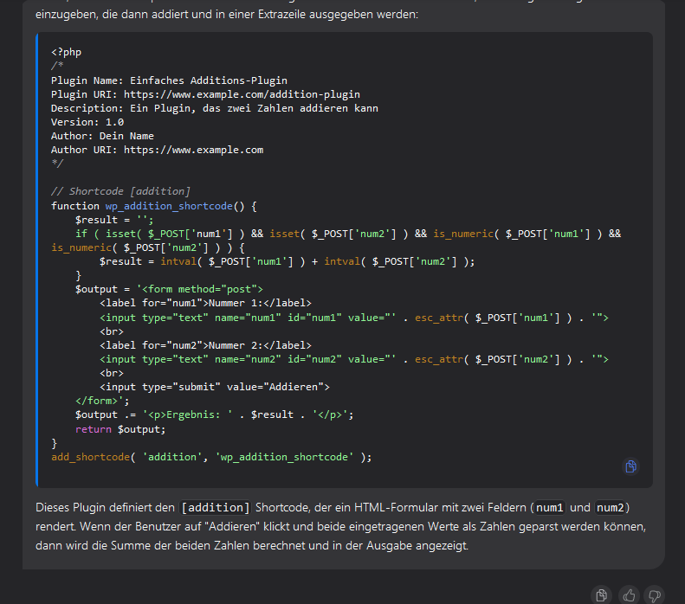This screenshot has width=685, height=604.
Task: Click the 'Plugin Name: Einfaches Additions-Plugin' header line
Action: tap(169, 80)
